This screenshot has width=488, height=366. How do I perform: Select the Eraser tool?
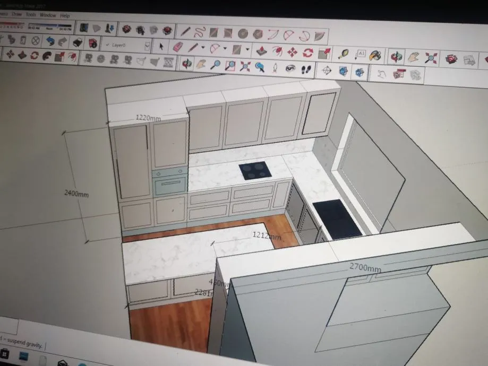pyautogui.click(x=177, y=47)
